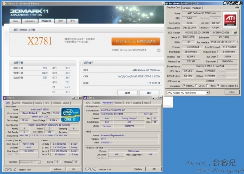The height and width of the screenshot is (174, 244).
Task: Open the About tab in left CPU-Z window
Action: [x=66, y=103]
